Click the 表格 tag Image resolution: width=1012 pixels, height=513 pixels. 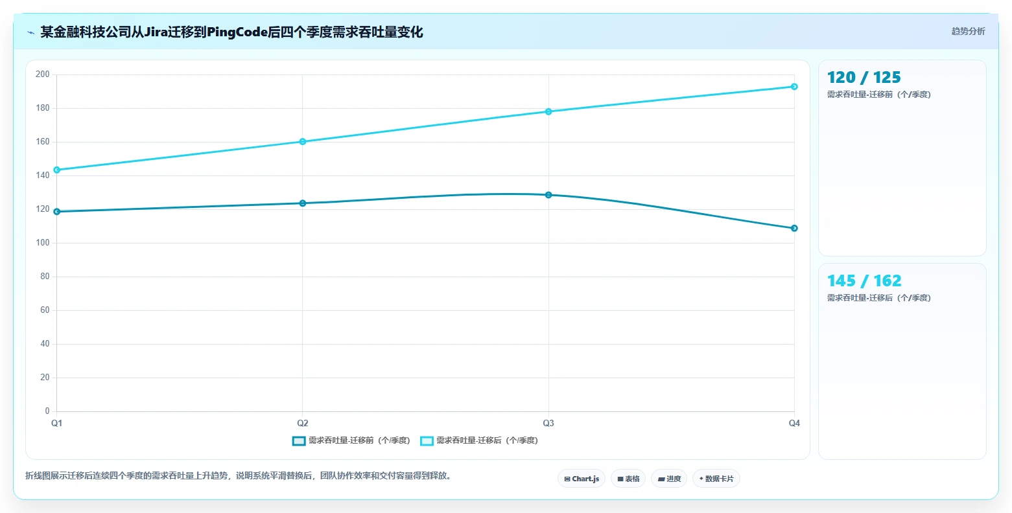click(628, 479)
